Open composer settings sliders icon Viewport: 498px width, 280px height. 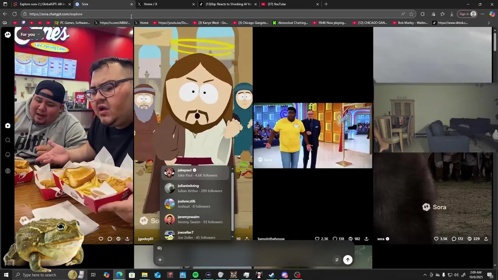337,260
